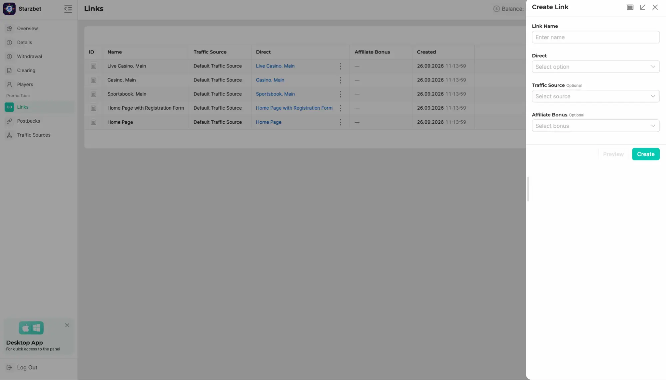Collapse the sidebar menu icon
Viewport: 666px width, 380px height.
pyautogui.click(x=68, y=9)
